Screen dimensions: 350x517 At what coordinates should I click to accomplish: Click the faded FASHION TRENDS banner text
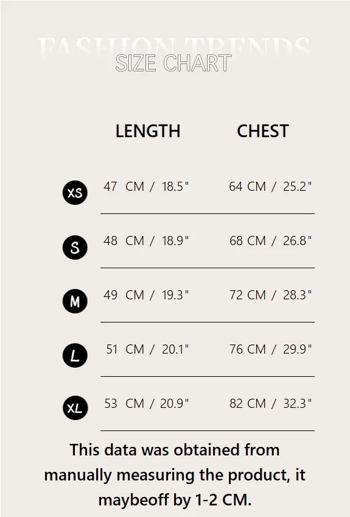[173, 46]
